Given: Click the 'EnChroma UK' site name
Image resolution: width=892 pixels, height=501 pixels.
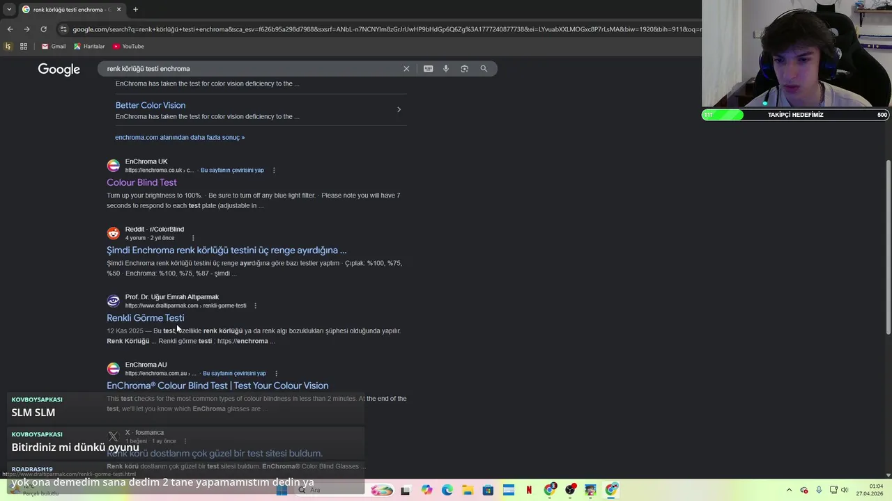Looking at the screenshot, I should coord(146,161).
